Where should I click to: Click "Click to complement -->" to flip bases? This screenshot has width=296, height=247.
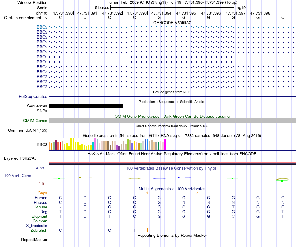[x=26, y=18]
